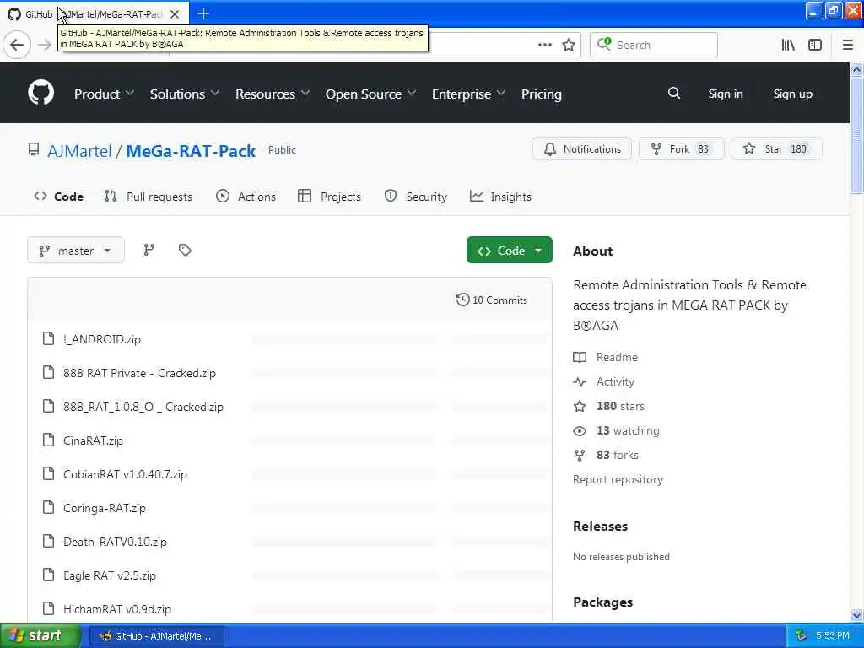864x648 pixels.
Task: Click the system tray icon near the clock
Action: 802,635
